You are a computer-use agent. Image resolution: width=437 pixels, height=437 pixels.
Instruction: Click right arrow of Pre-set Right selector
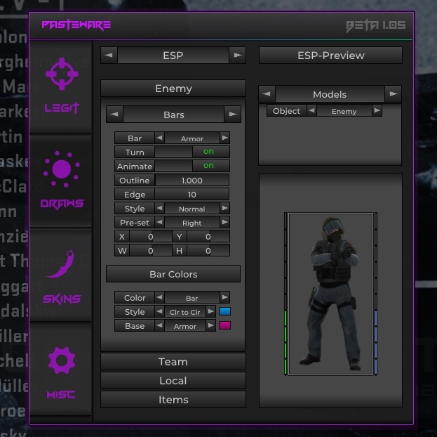pos(224,223)
